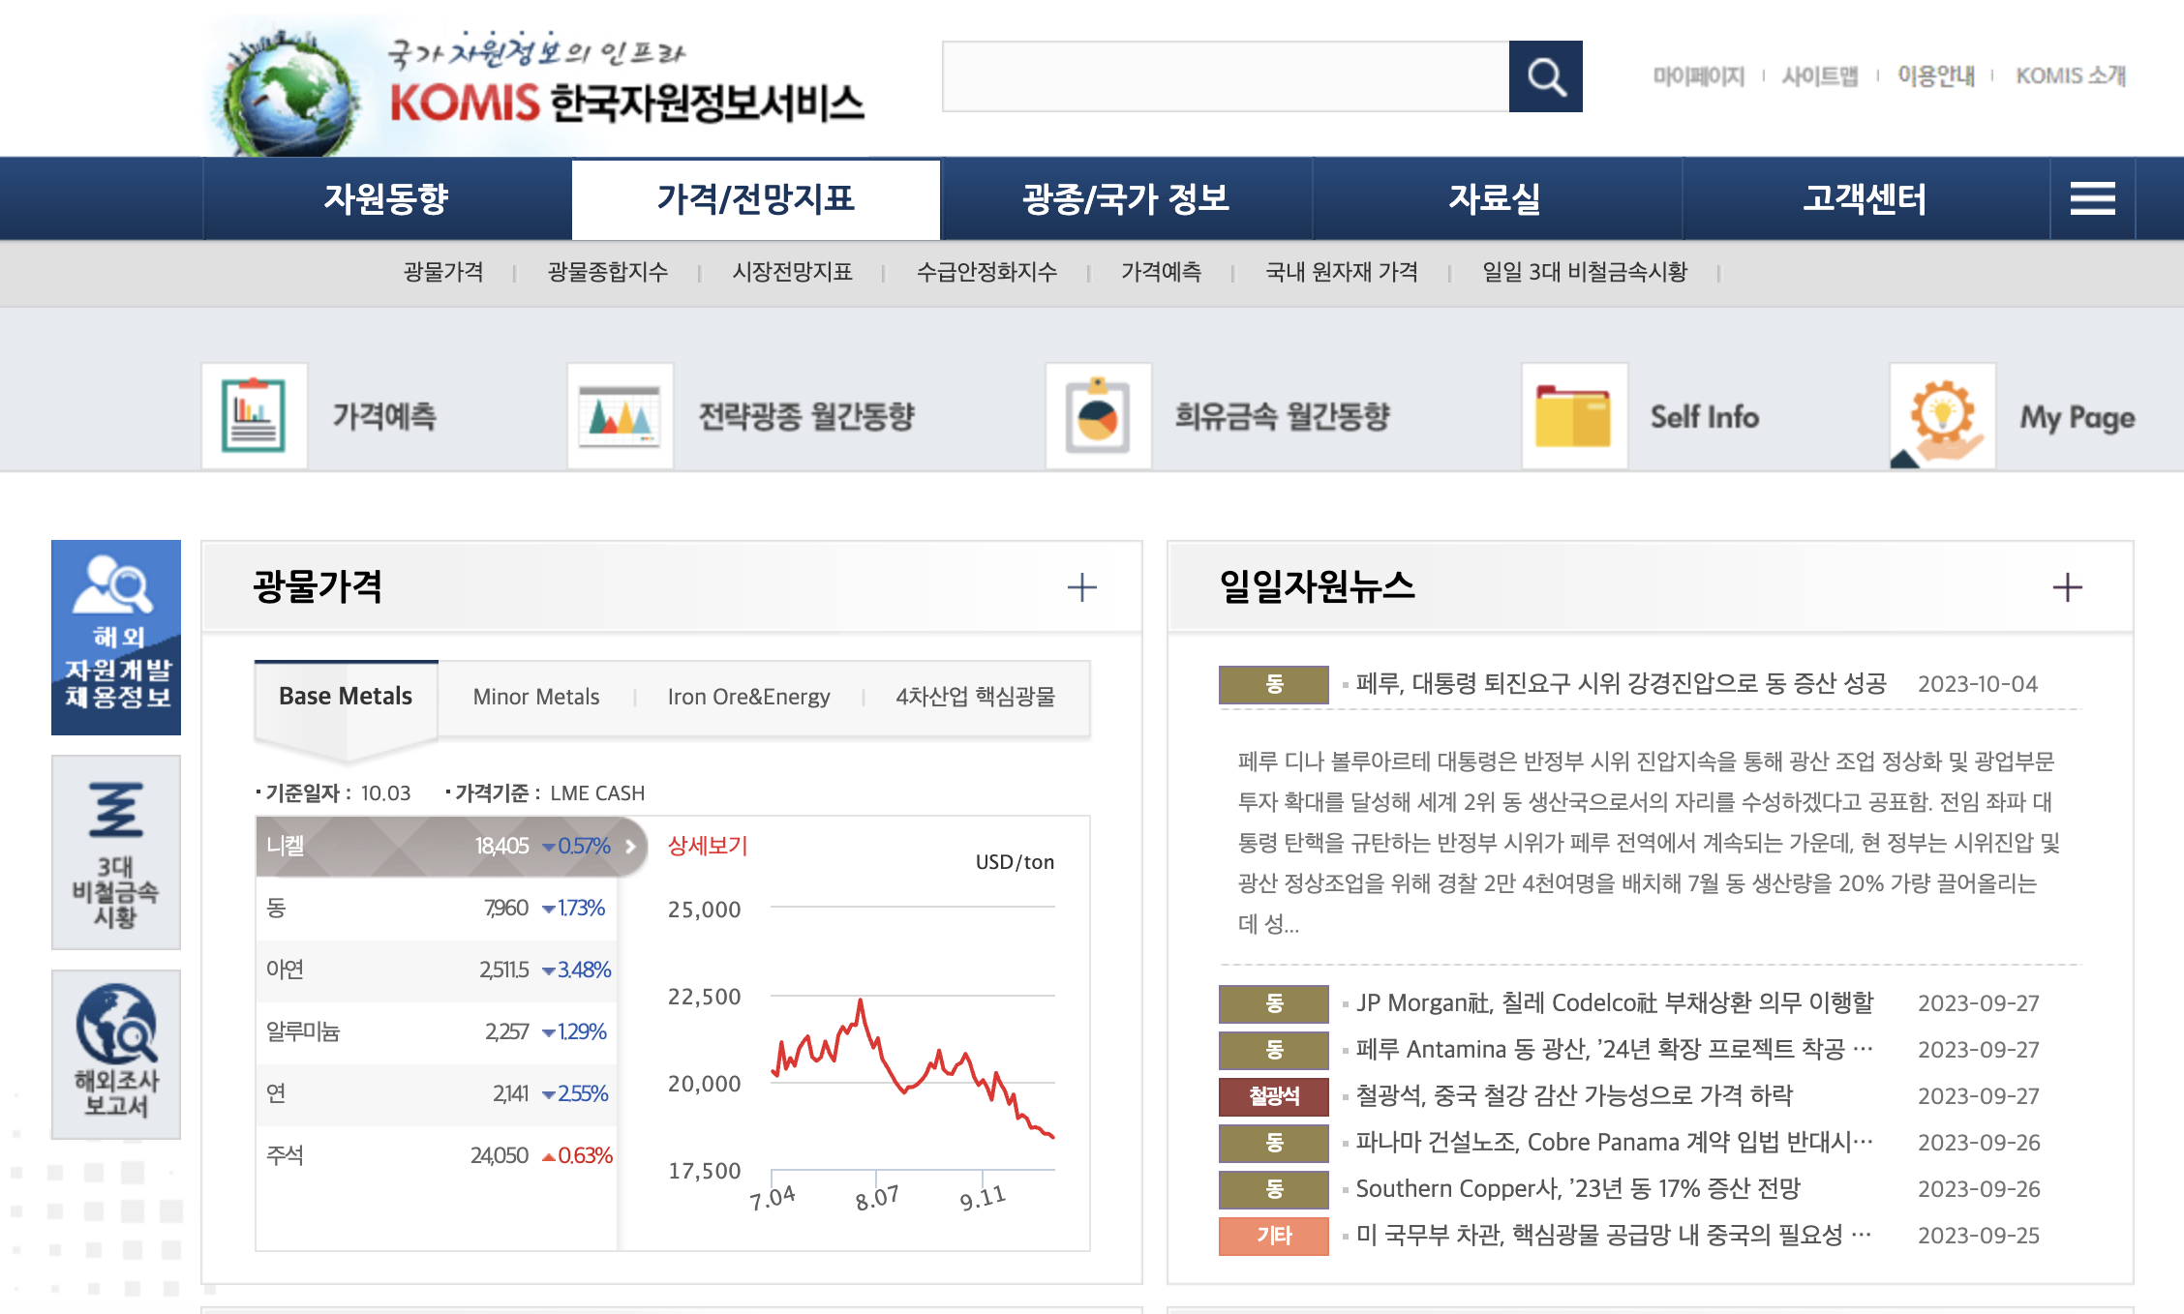Select the Iron Ore&Energy tab

748,697
